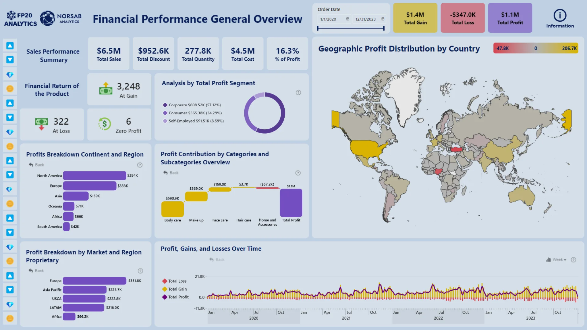The image size is (587, 330).
Task: Click the Asia Pacific market bar $228.7K
Action: pyautogui.click(x=85, y=290)
